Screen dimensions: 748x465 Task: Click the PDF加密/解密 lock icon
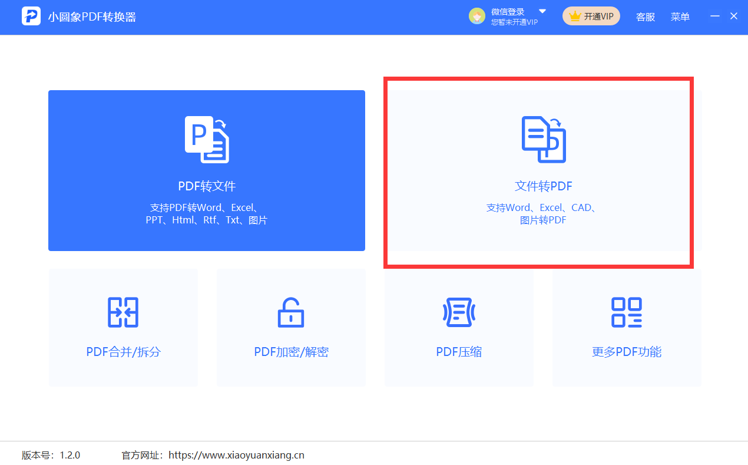291,312
